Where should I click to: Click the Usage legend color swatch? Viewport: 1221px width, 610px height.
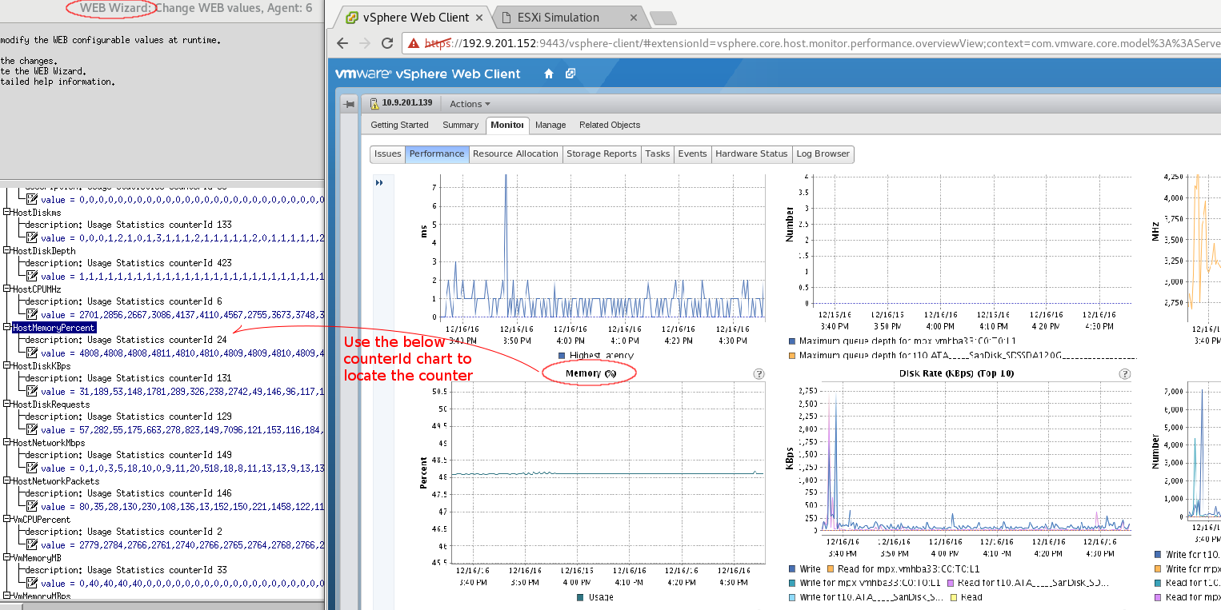579,597
